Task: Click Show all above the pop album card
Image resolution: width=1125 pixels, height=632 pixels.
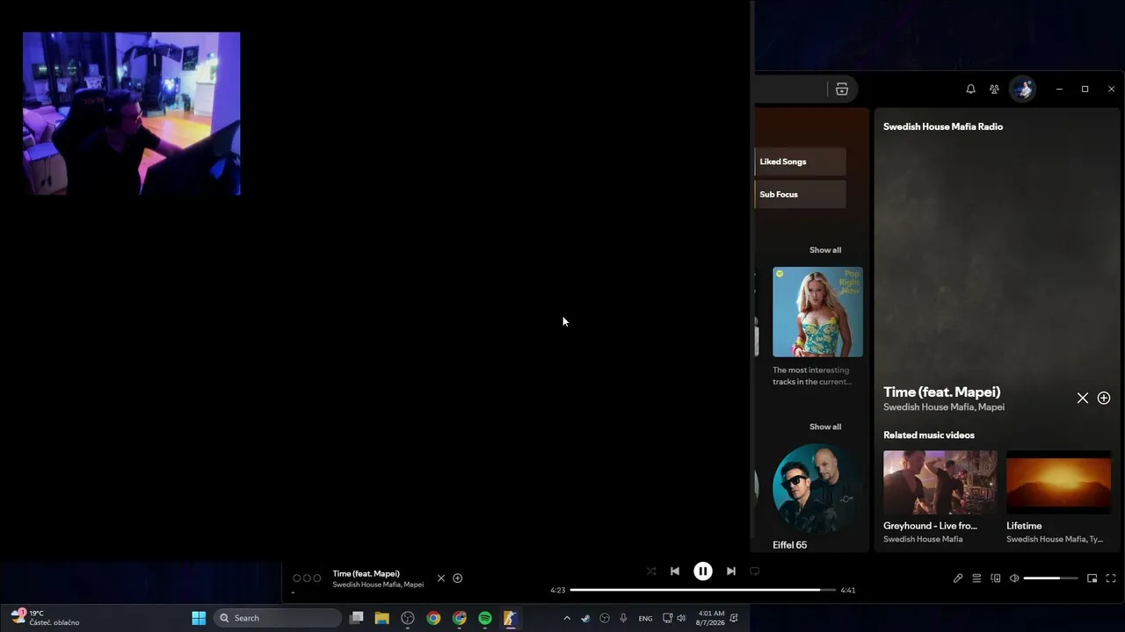Action: click(825, 250)
